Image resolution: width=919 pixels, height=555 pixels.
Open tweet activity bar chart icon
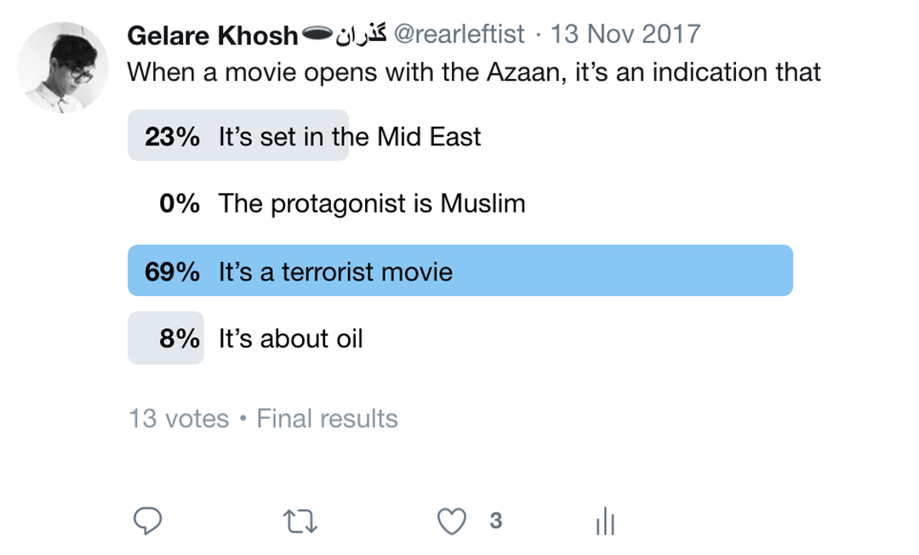[604, 522]
